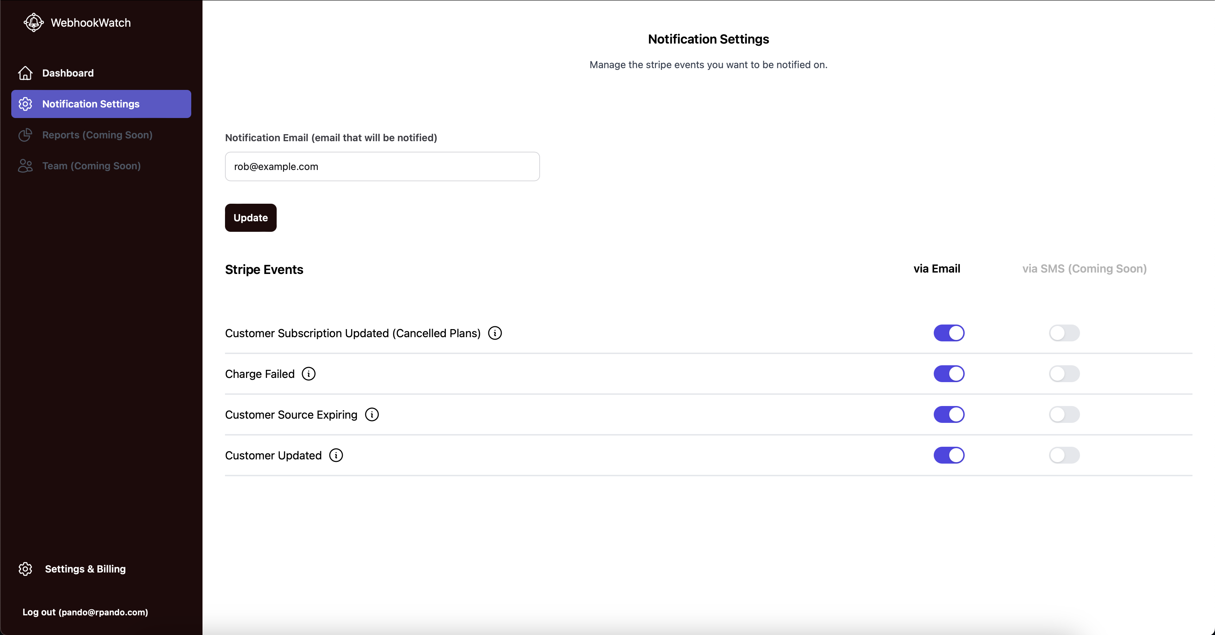Click the Reports pie chart icon

(25, 135)
